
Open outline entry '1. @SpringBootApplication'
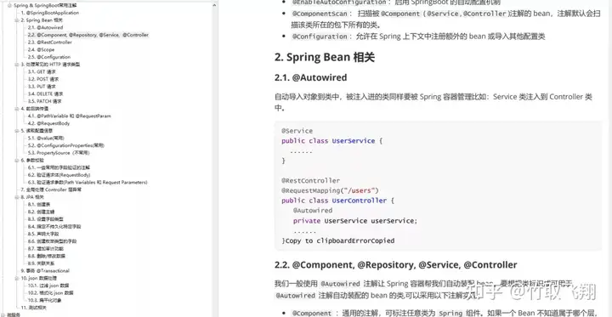coord(50,13)
